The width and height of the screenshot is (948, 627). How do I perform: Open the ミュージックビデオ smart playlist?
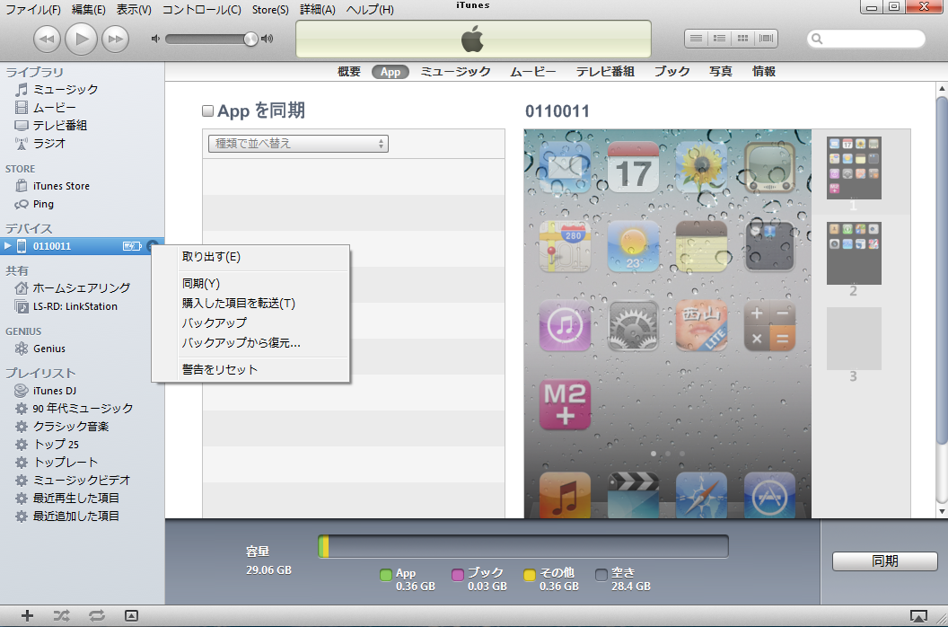(x=73, y=480)
